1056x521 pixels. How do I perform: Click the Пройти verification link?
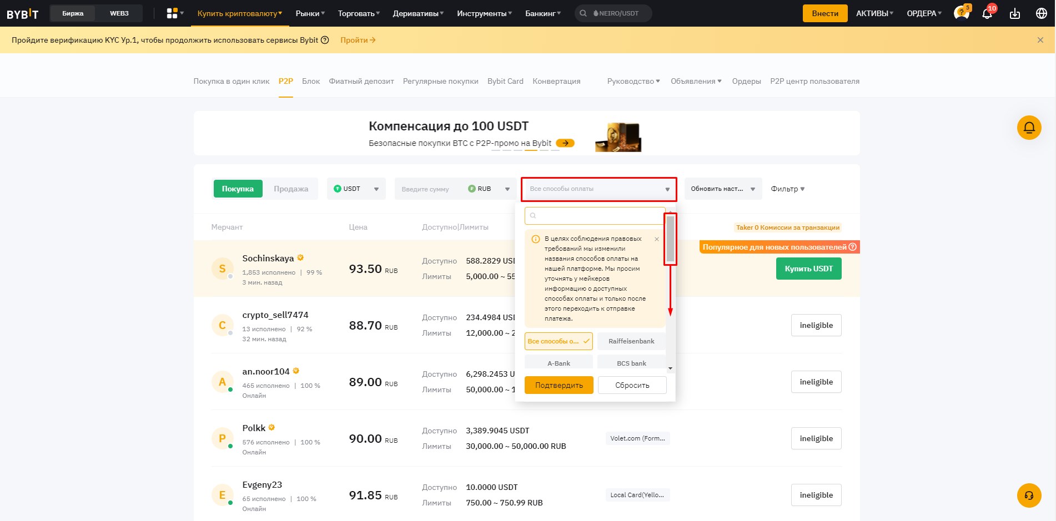[358, 40]
